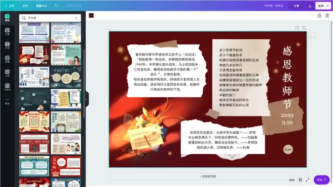Click the 89% zoom level
The image size is (333, 187).
click(x=292, y=180)
